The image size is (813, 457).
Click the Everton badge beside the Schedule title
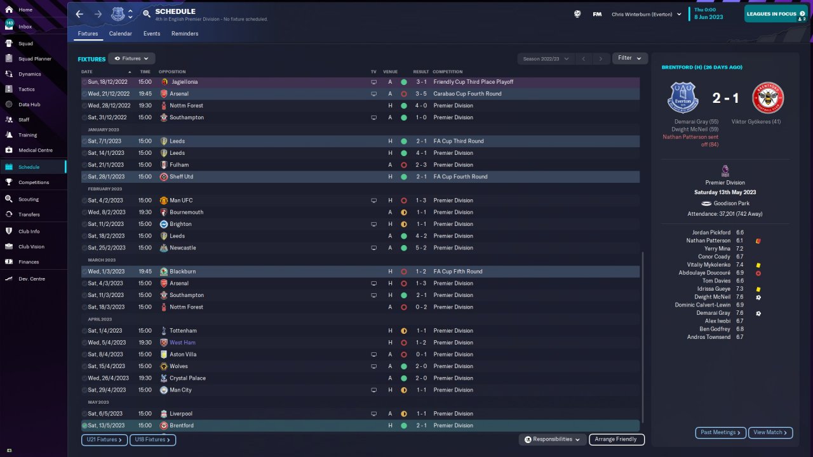[x=118, y=14]
